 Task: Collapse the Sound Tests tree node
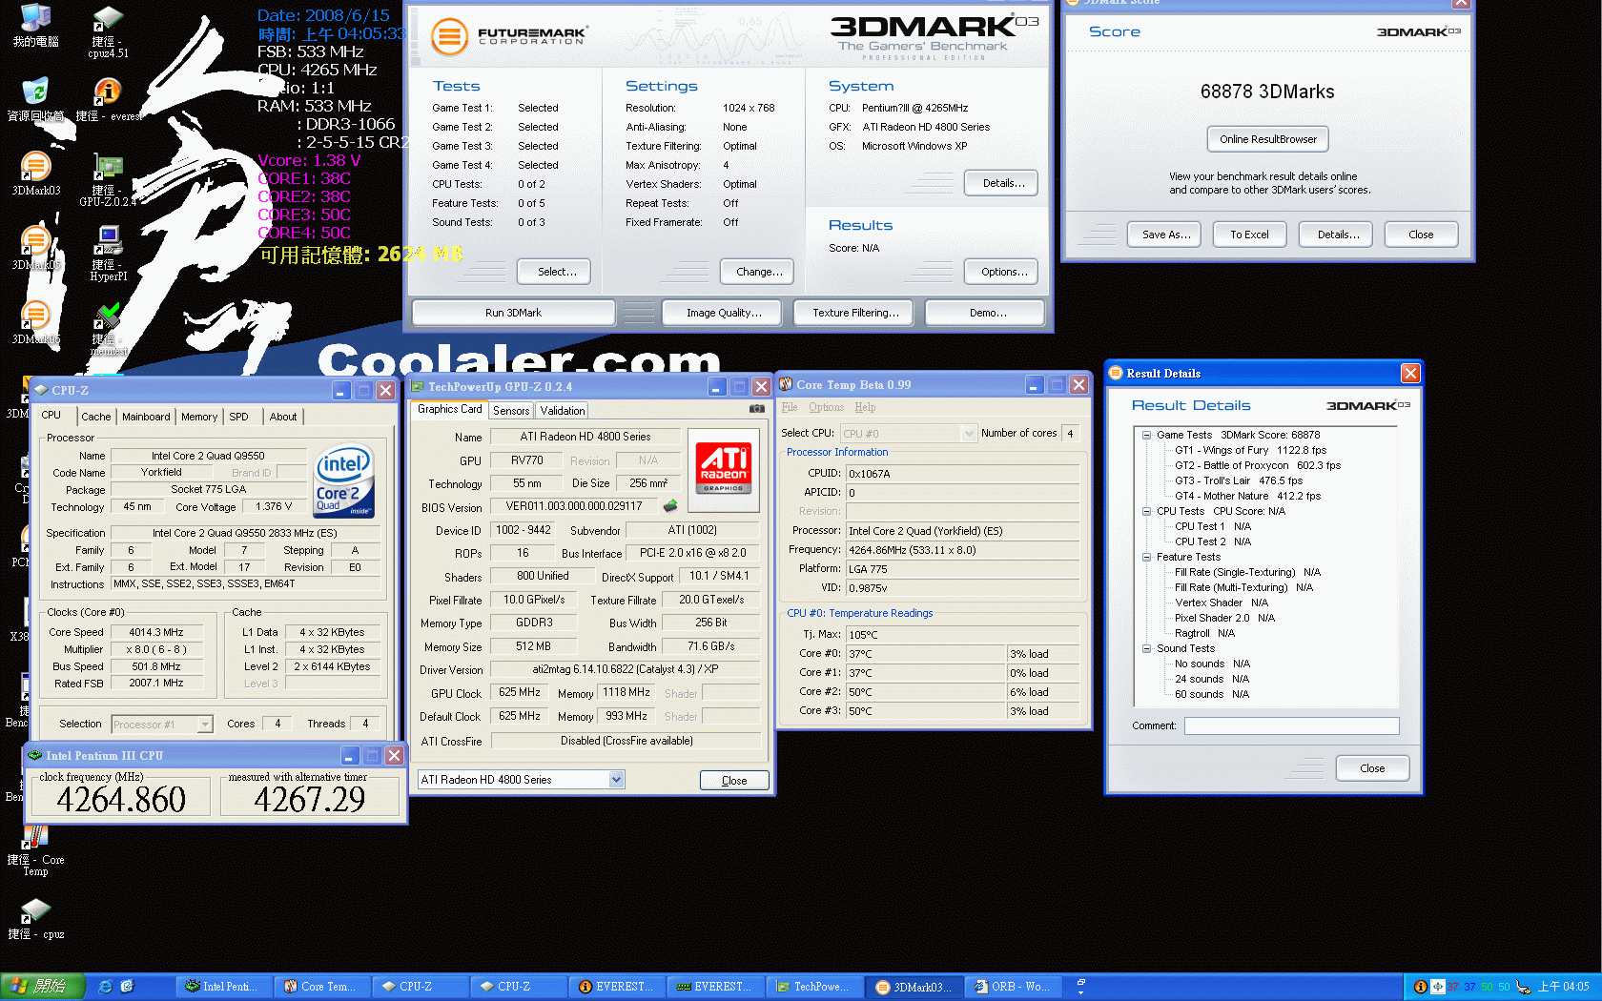1147,648
